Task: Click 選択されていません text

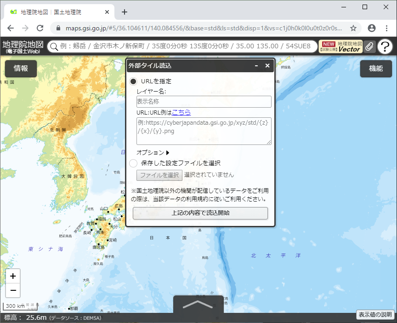Action: tap(209, 175)
